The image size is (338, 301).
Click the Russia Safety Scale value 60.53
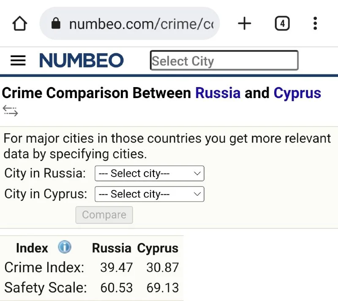tap(117, 288)
